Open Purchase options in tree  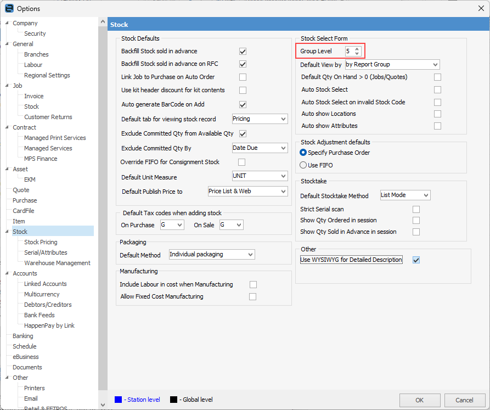pyautogui.click(x=25, y=200)
